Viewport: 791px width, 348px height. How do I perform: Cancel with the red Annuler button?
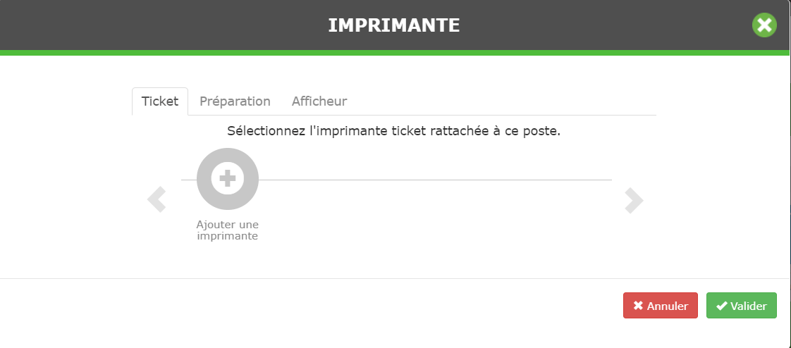[x=661, y=306]
